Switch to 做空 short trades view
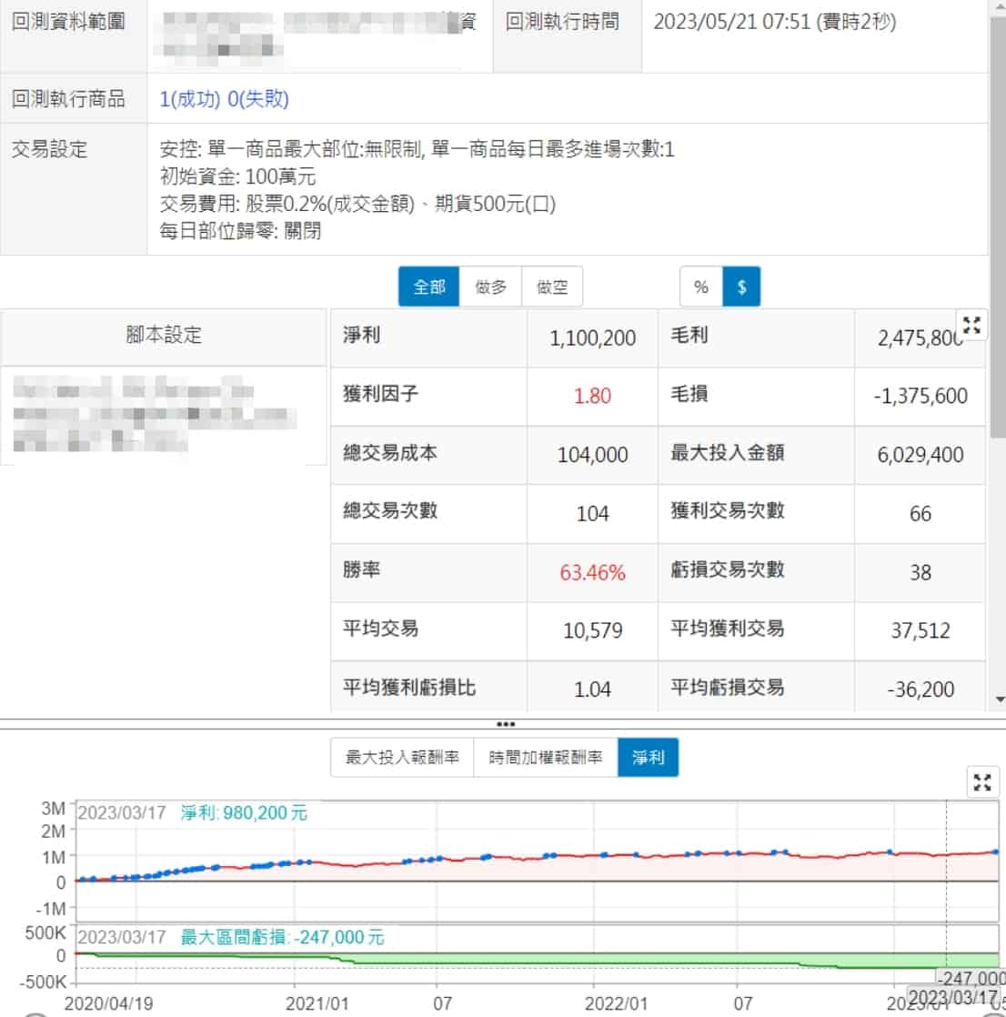The image size is (1006, 1017). pos(552,287)
